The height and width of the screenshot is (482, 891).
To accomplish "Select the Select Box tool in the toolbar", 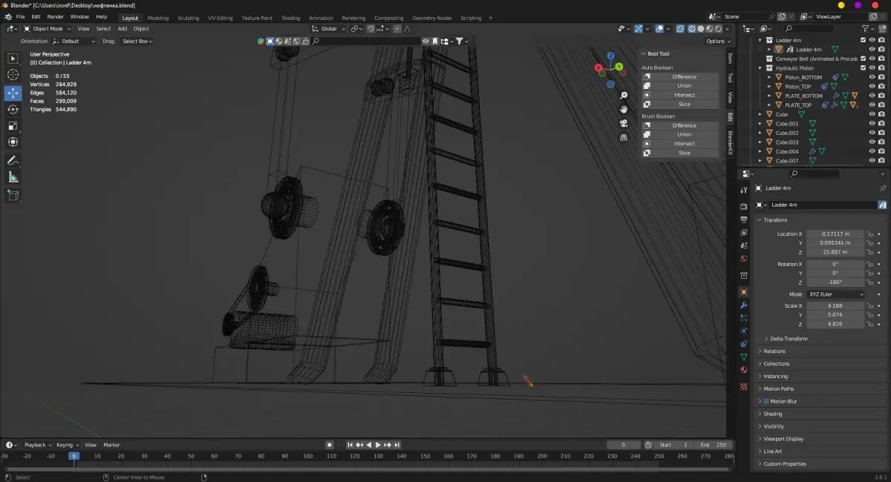I will click(x=13, y=59).
